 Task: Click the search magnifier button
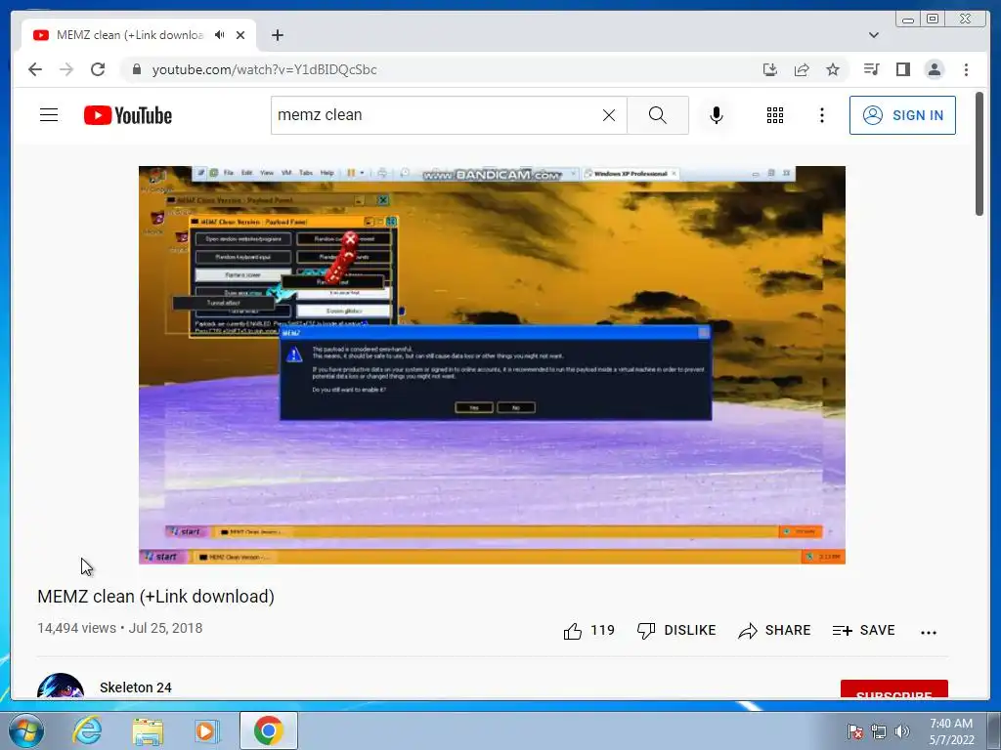pos(658,115)
